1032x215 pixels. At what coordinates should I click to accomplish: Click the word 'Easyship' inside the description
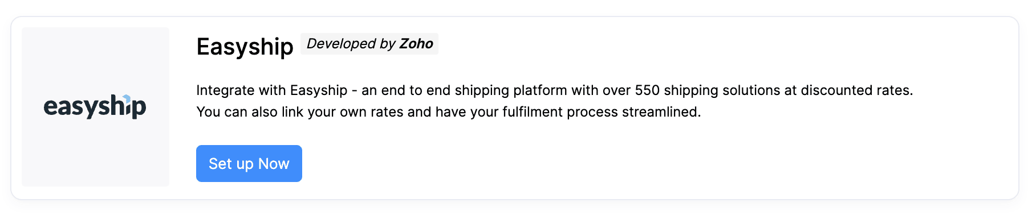pos(319,90)
